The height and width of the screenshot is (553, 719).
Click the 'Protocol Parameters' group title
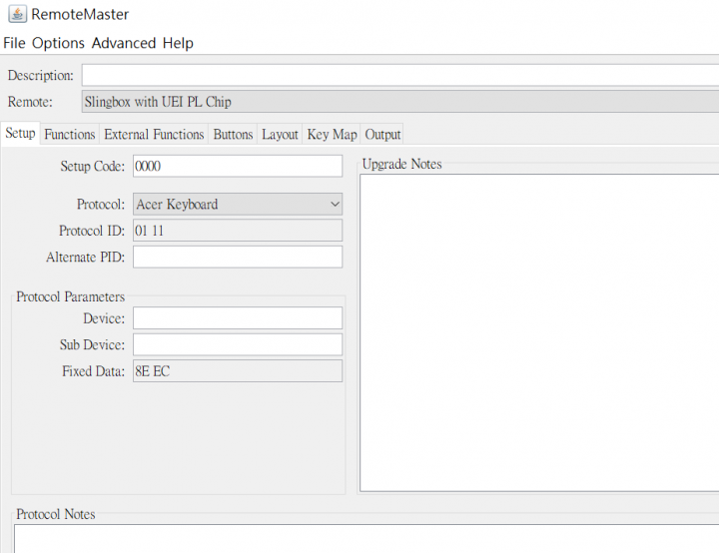pos(70,296)
